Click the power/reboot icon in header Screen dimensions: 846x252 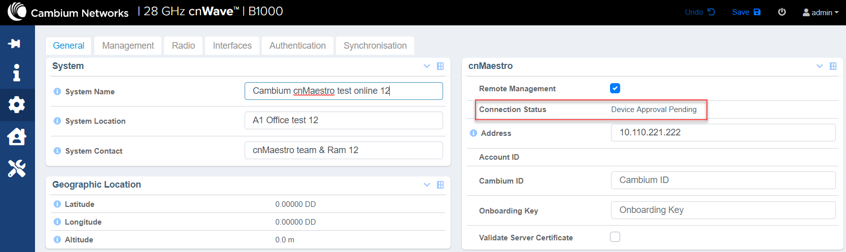coord(782,12)
